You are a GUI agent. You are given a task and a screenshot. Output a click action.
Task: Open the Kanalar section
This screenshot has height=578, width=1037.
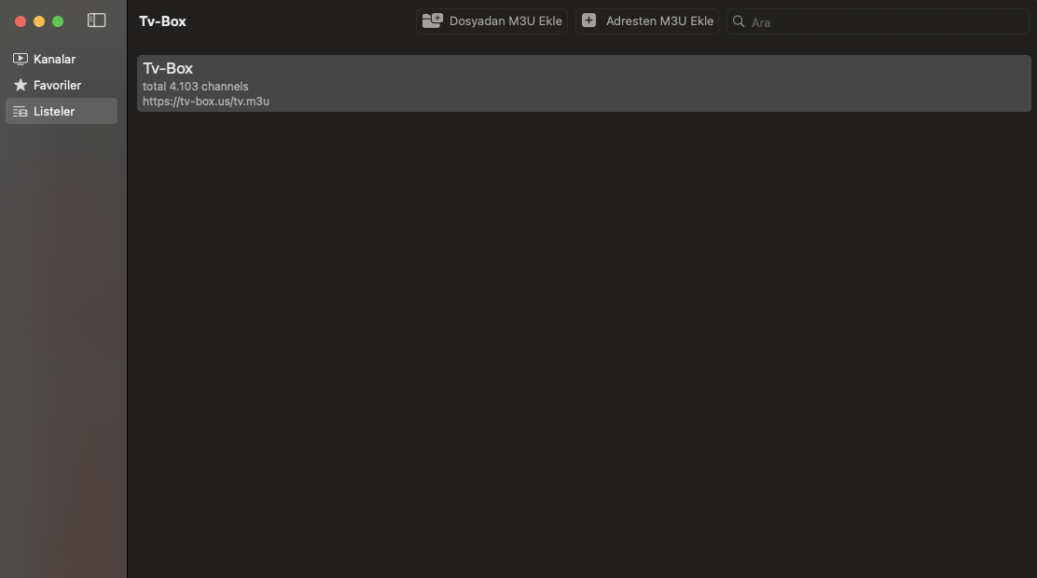(54, 59)
